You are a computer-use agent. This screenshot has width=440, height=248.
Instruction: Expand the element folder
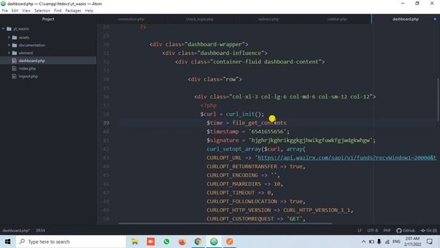9,53
